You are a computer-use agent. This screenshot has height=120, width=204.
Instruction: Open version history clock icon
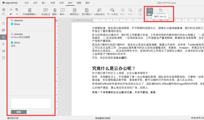pos(161,10)
